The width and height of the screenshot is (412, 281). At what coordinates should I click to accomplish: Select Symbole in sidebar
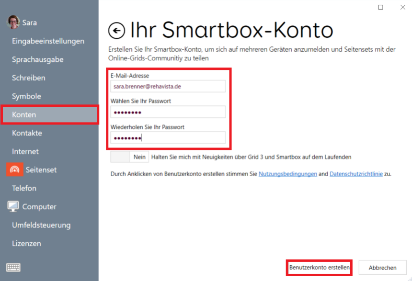26,96
